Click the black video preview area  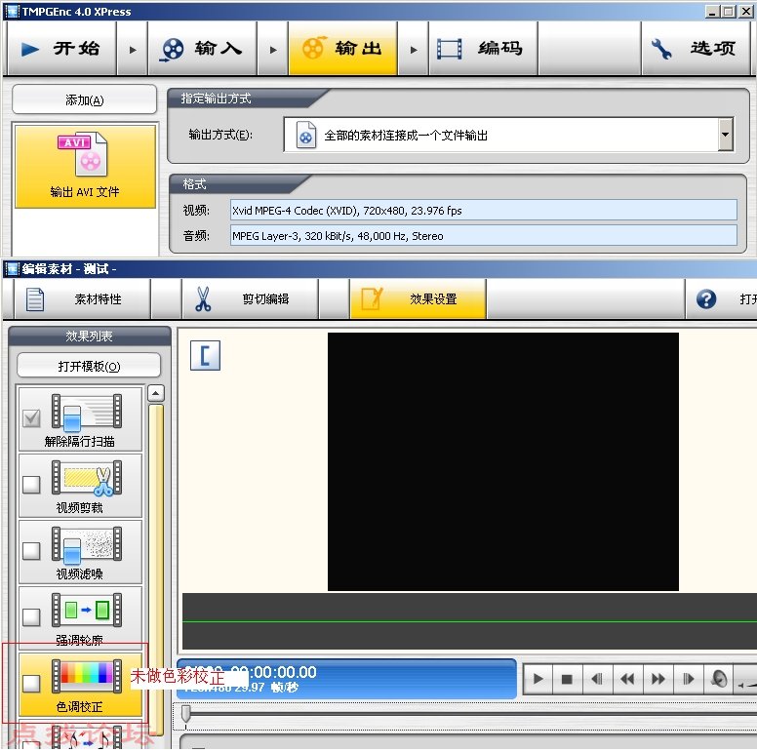tap(503, 461)
